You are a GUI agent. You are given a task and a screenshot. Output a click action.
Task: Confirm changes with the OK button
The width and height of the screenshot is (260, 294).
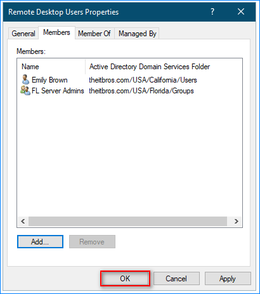point(125,279)
